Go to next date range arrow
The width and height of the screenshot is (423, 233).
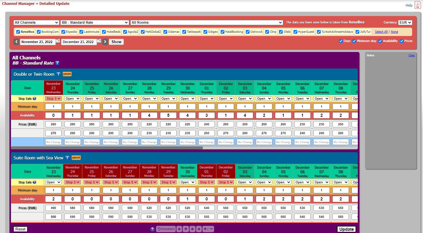pos(105,42)
